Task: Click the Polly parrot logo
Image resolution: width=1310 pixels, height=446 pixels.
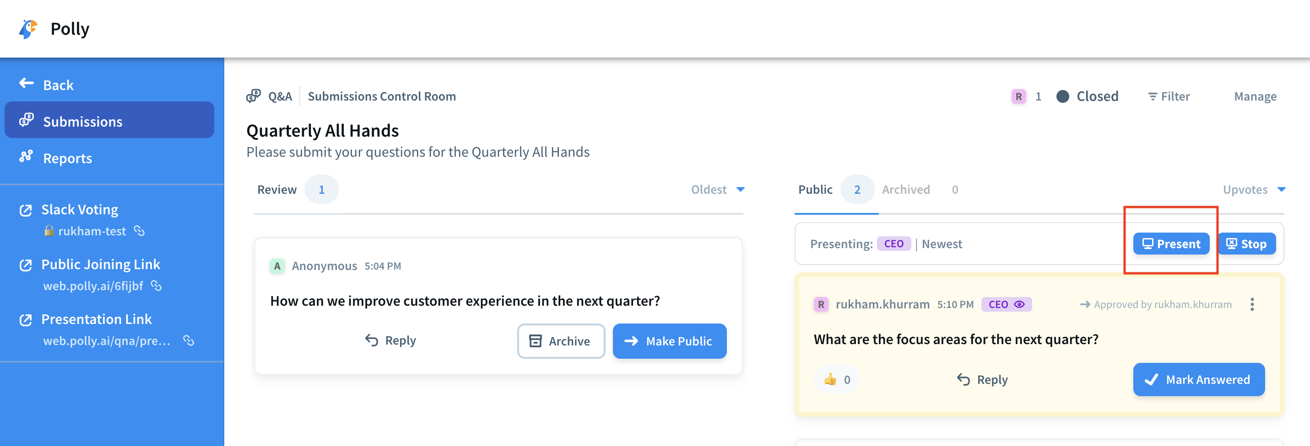Action: [x=28, y=29]
